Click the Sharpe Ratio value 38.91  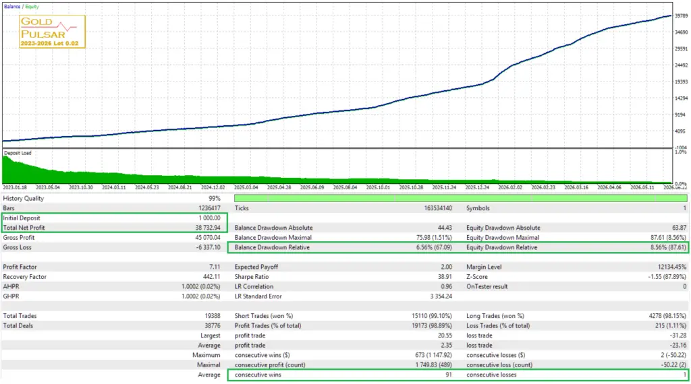pos(445,277)
